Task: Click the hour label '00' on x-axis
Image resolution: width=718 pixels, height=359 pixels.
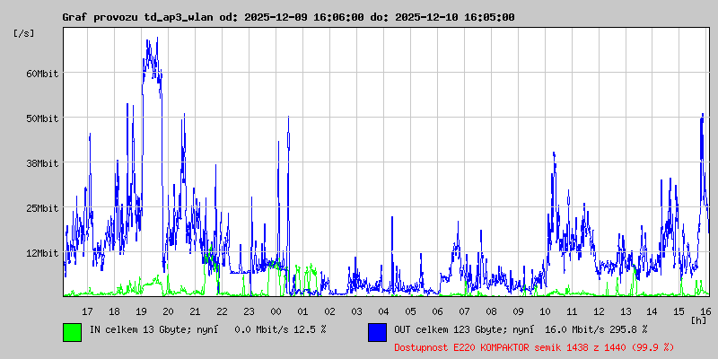Action: (x=276, y=311)
